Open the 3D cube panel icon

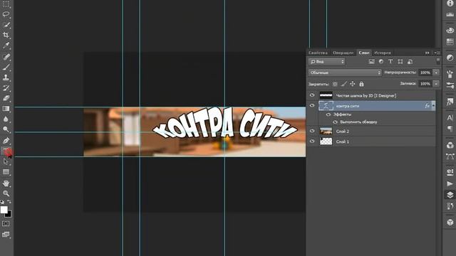click(x=450, y=223)
